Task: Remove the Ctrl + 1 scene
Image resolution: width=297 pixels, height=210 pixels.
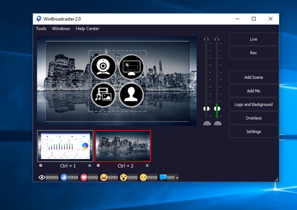Action: coord(89,166)
